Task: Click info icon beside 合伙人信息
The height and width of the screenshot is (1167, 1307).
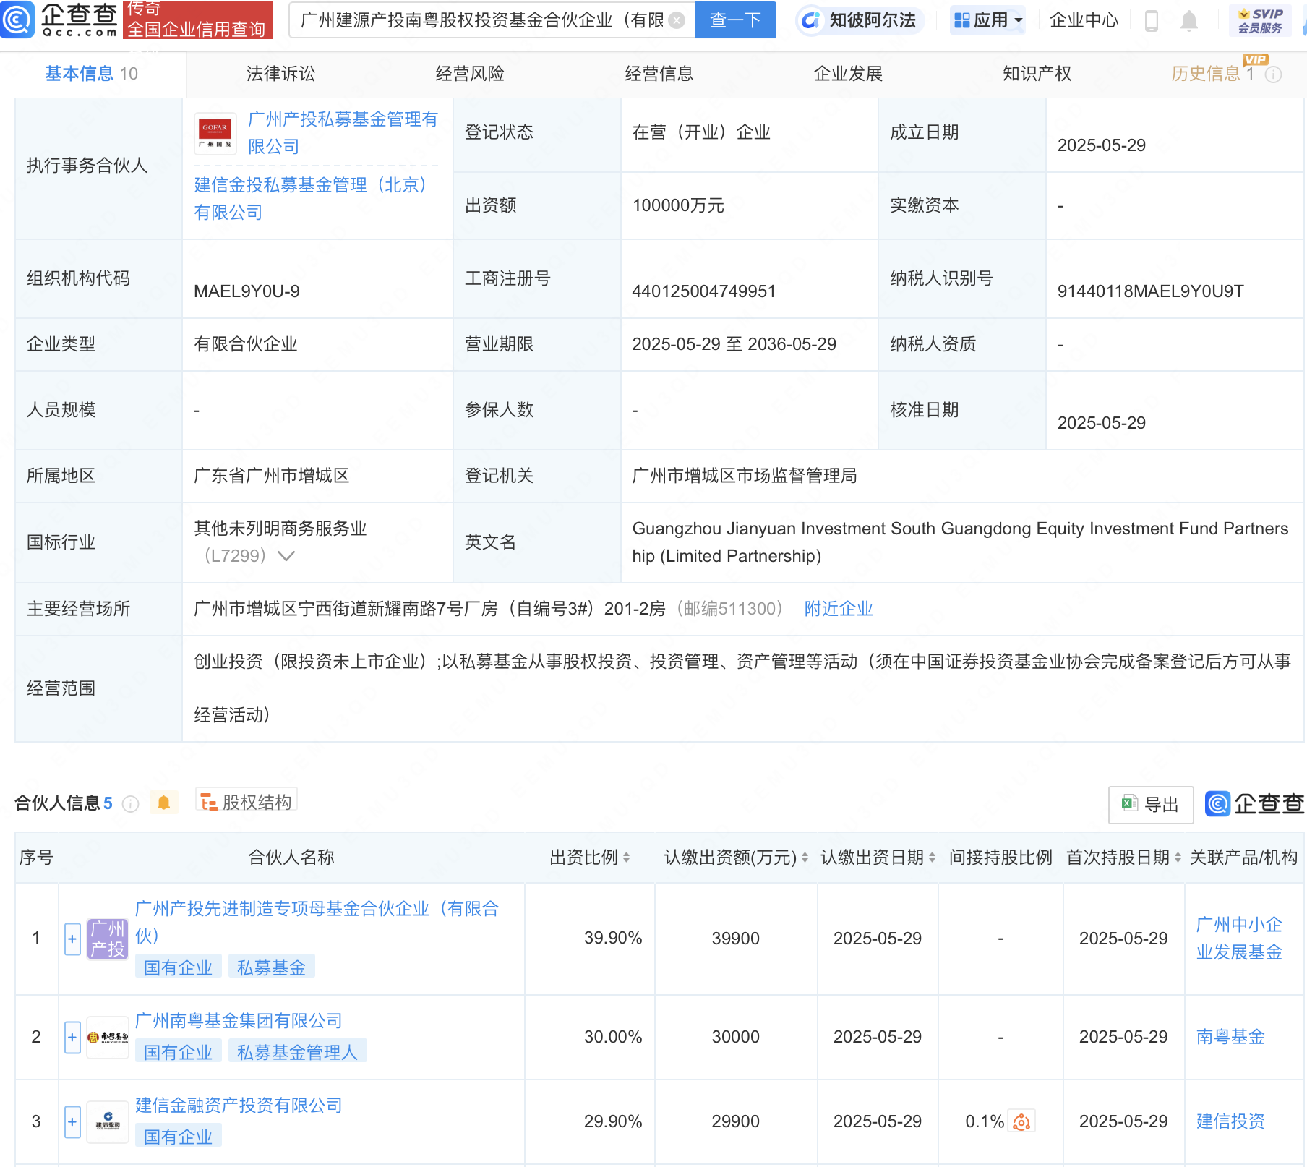Action: (130, 803)
